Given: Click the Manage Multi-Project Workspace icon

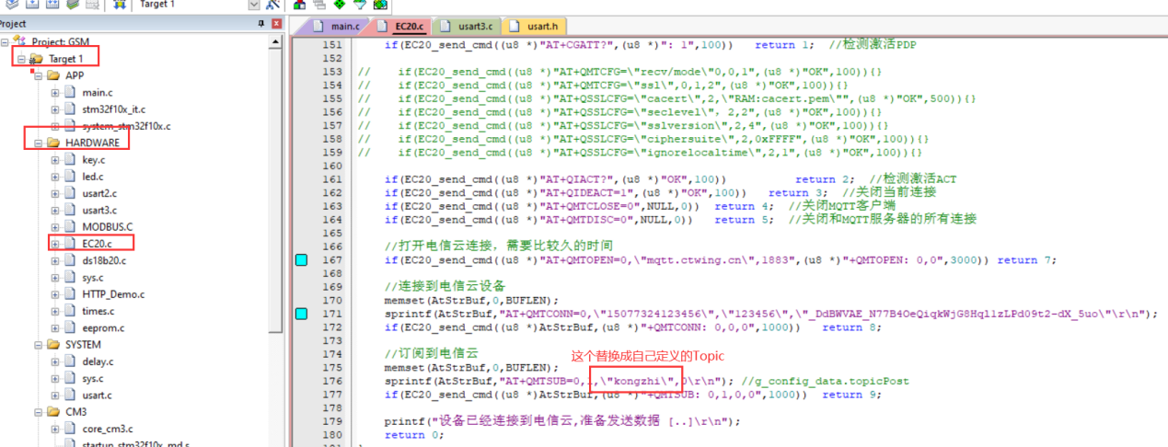Looking at the screenshot, I should [319, 5].
